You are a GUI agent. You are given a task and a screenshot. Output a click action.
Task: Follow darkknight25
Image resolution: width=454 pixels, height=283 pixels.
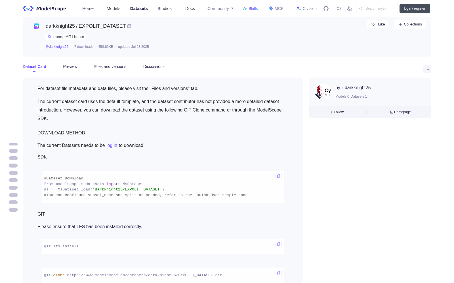(337, 112)
